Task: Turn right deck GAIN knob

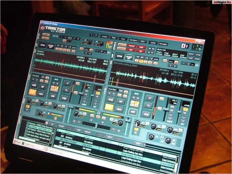Action: click(121, 123)
